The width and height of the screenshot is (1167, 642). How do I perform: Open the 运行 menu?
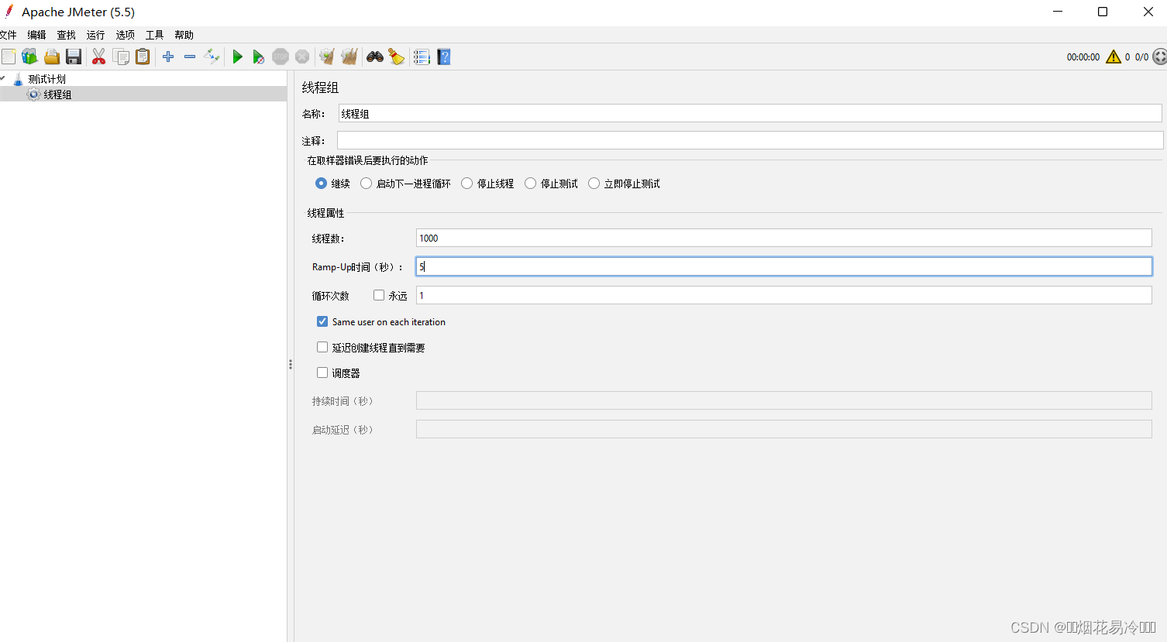(x=95, y=35)
